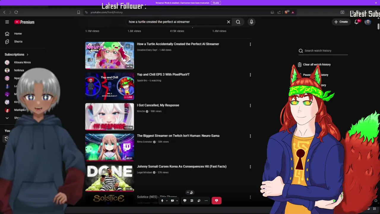
Task: Open more actions for I Got Cancelled video
Action: tap(250, 106)
